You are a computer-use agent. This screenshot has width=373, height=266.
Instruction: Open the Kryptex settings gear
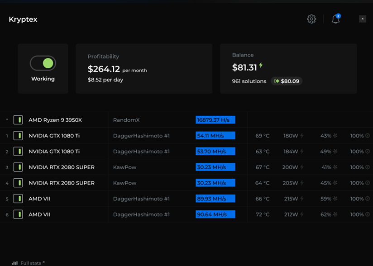click(x=311, y=19)
